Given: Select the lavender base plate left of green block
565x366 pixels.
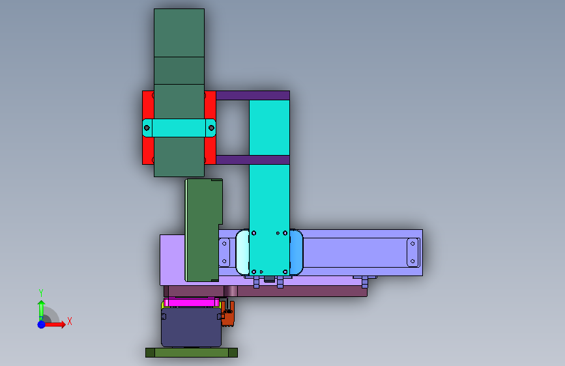Looking at the screenshot, I should coord(172,260).
